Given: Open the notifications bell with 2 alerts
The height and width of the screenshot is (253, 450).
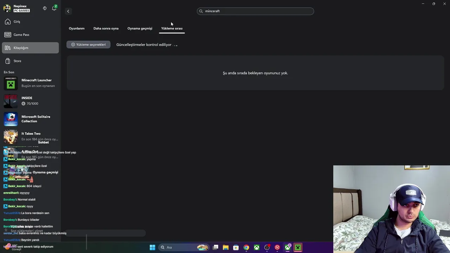Looking at the screenshot, I should point(54,8).
